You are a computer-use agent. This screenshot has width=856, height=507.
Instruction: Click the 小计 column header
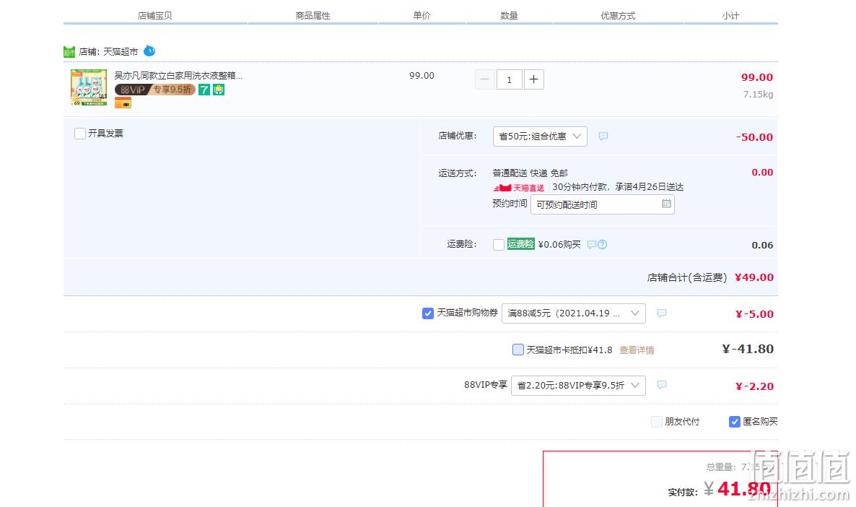click(730, 16)
